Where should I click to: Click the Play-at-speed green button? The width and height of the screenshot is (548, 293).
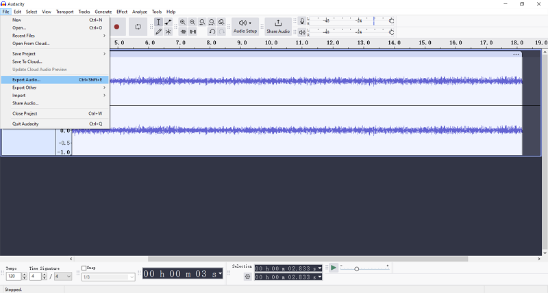334,268
